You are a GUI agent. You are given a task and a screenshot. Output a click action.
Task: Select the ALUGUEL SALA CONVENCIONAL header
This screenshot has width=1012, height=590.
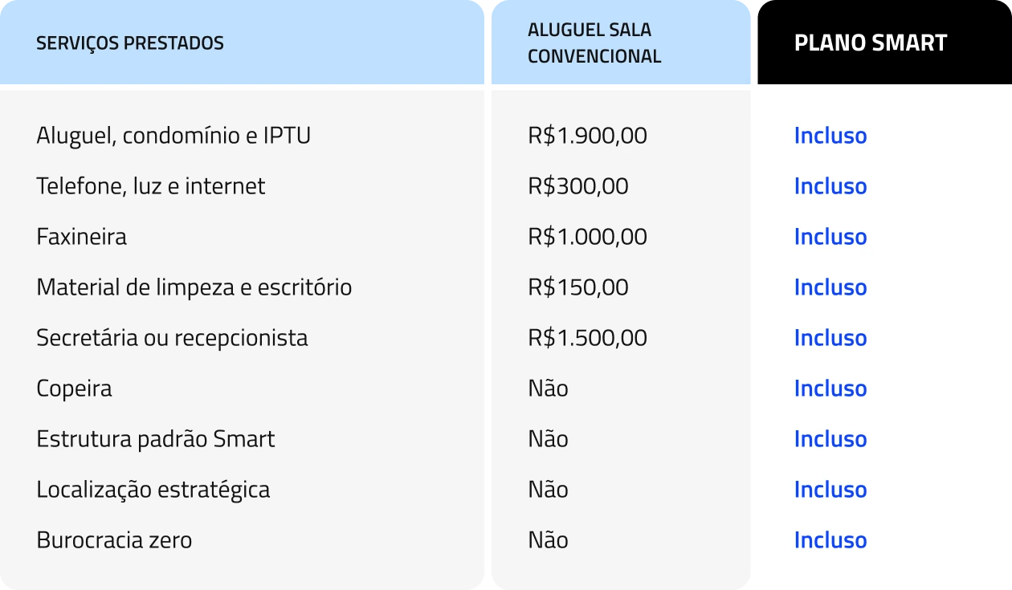[594, 43]
